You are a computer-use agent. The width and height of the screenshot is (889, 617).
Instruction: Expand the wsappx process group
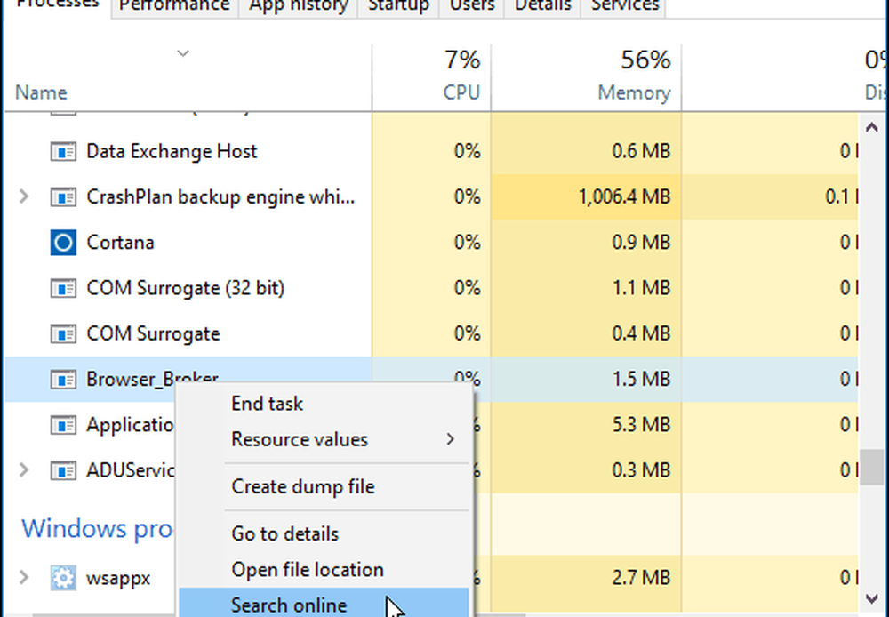pos(25,579)
